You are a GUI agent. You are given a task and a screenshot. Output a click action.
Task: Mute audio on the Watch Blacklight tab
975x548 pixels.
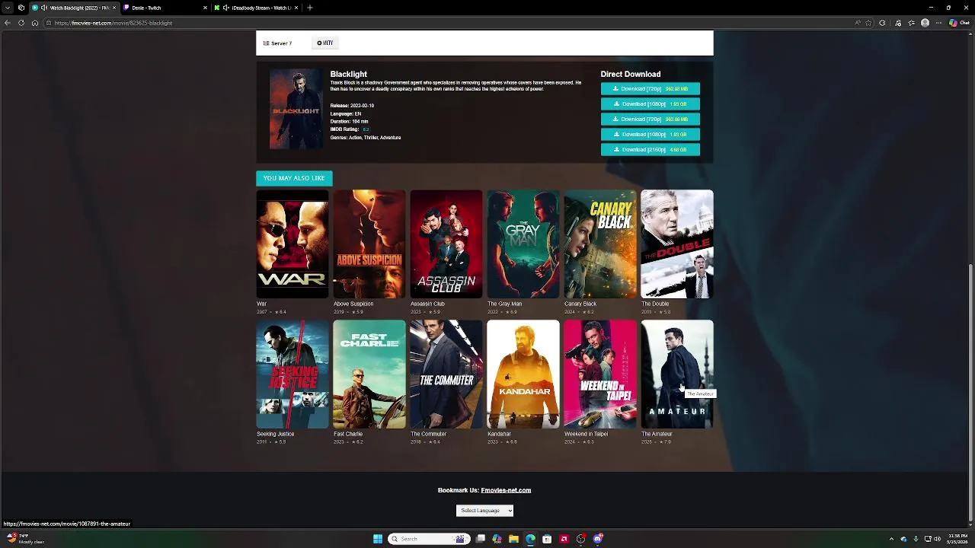44,8
